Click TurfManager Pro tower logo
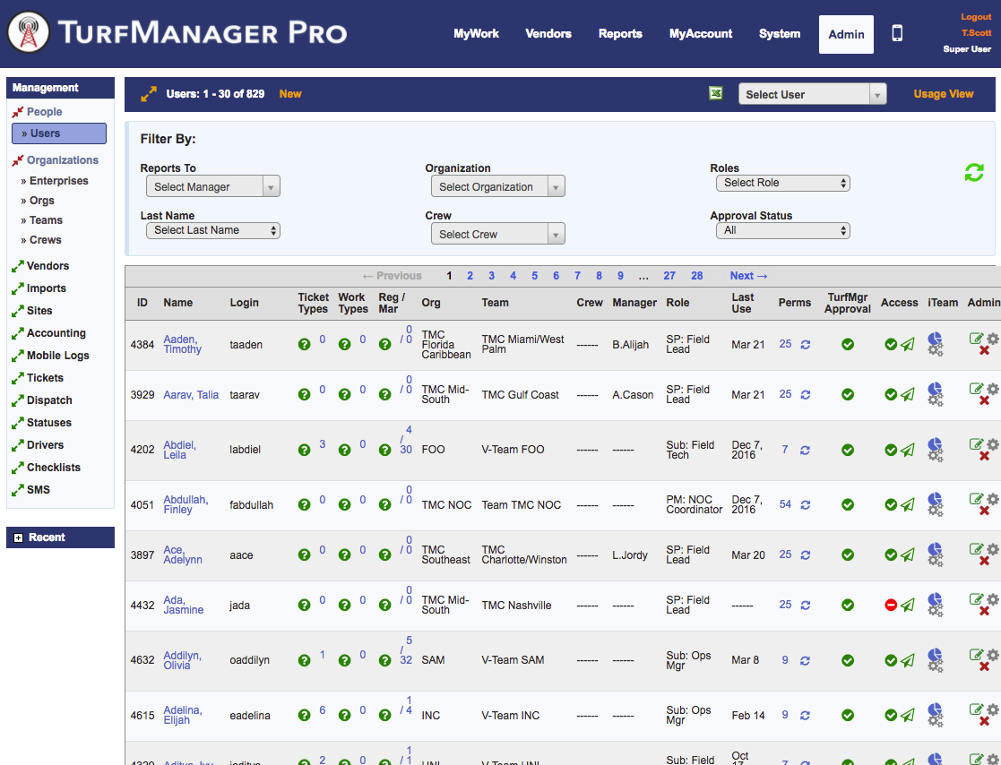 28,32
